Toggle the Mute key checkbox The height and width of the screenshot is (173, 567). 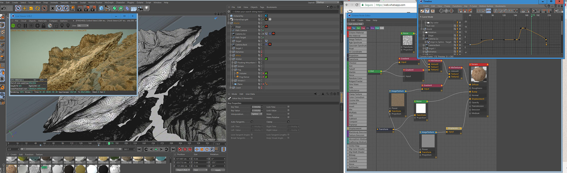289,114
